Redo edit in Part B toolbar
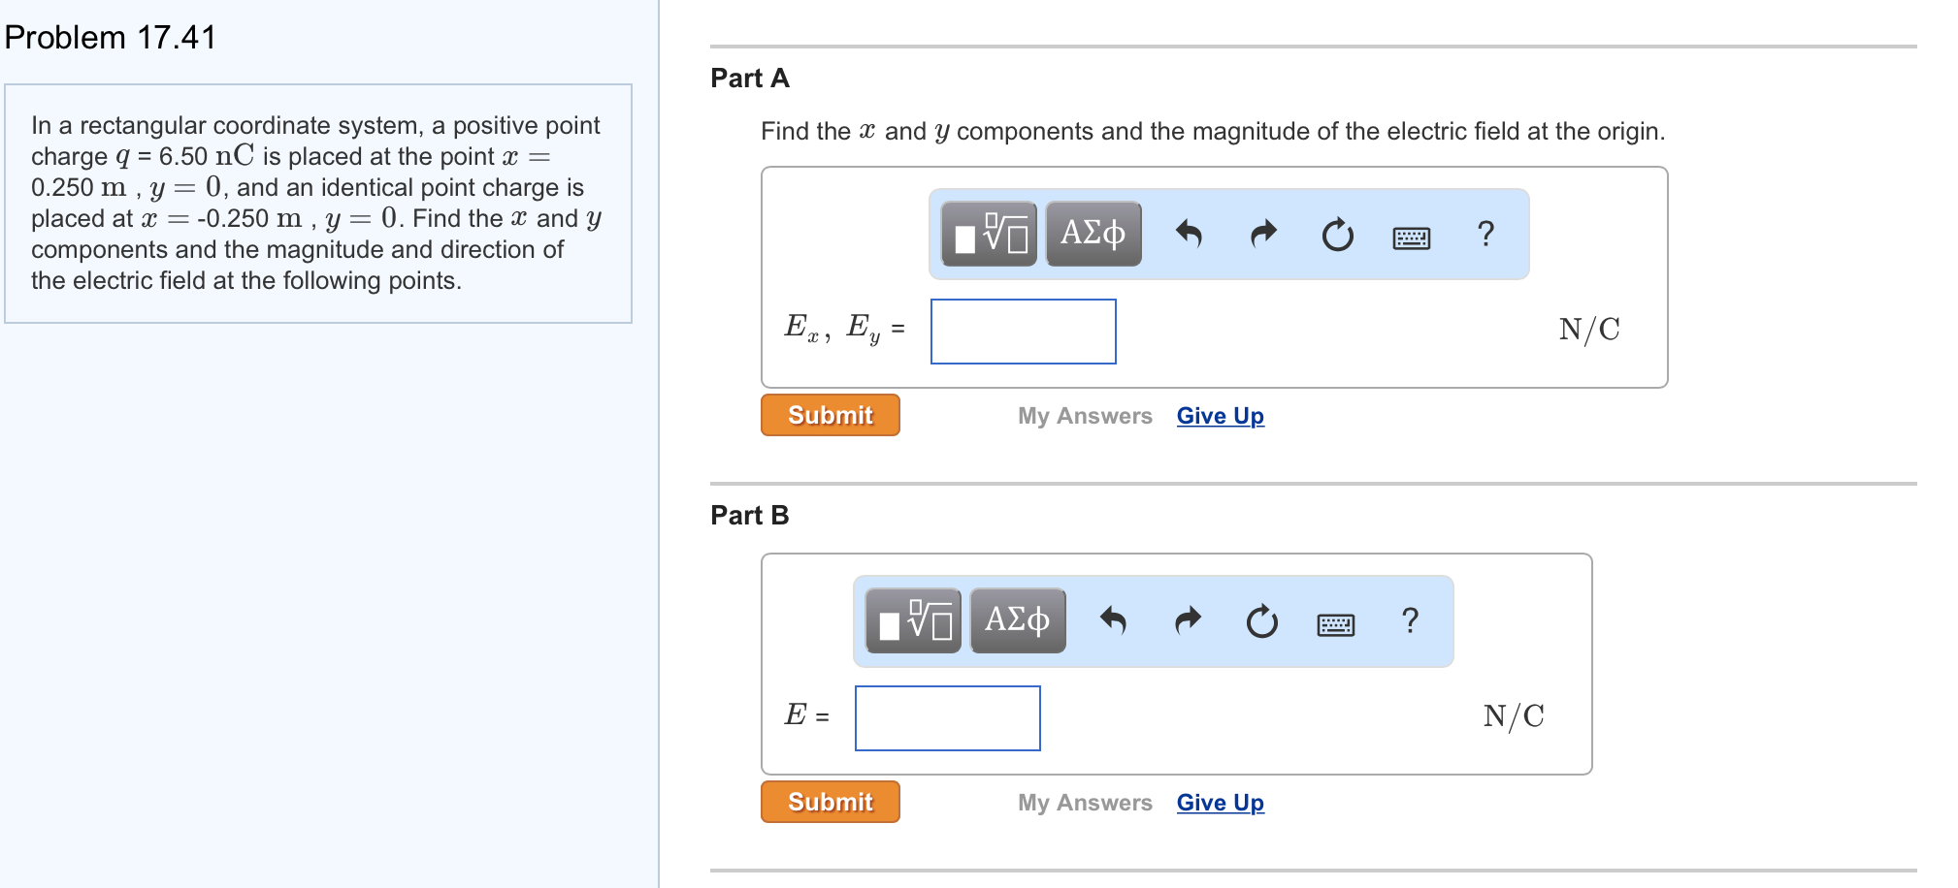Viewport: 1958px width, 888px height. pyautogui.click(x=1188, y=620)
